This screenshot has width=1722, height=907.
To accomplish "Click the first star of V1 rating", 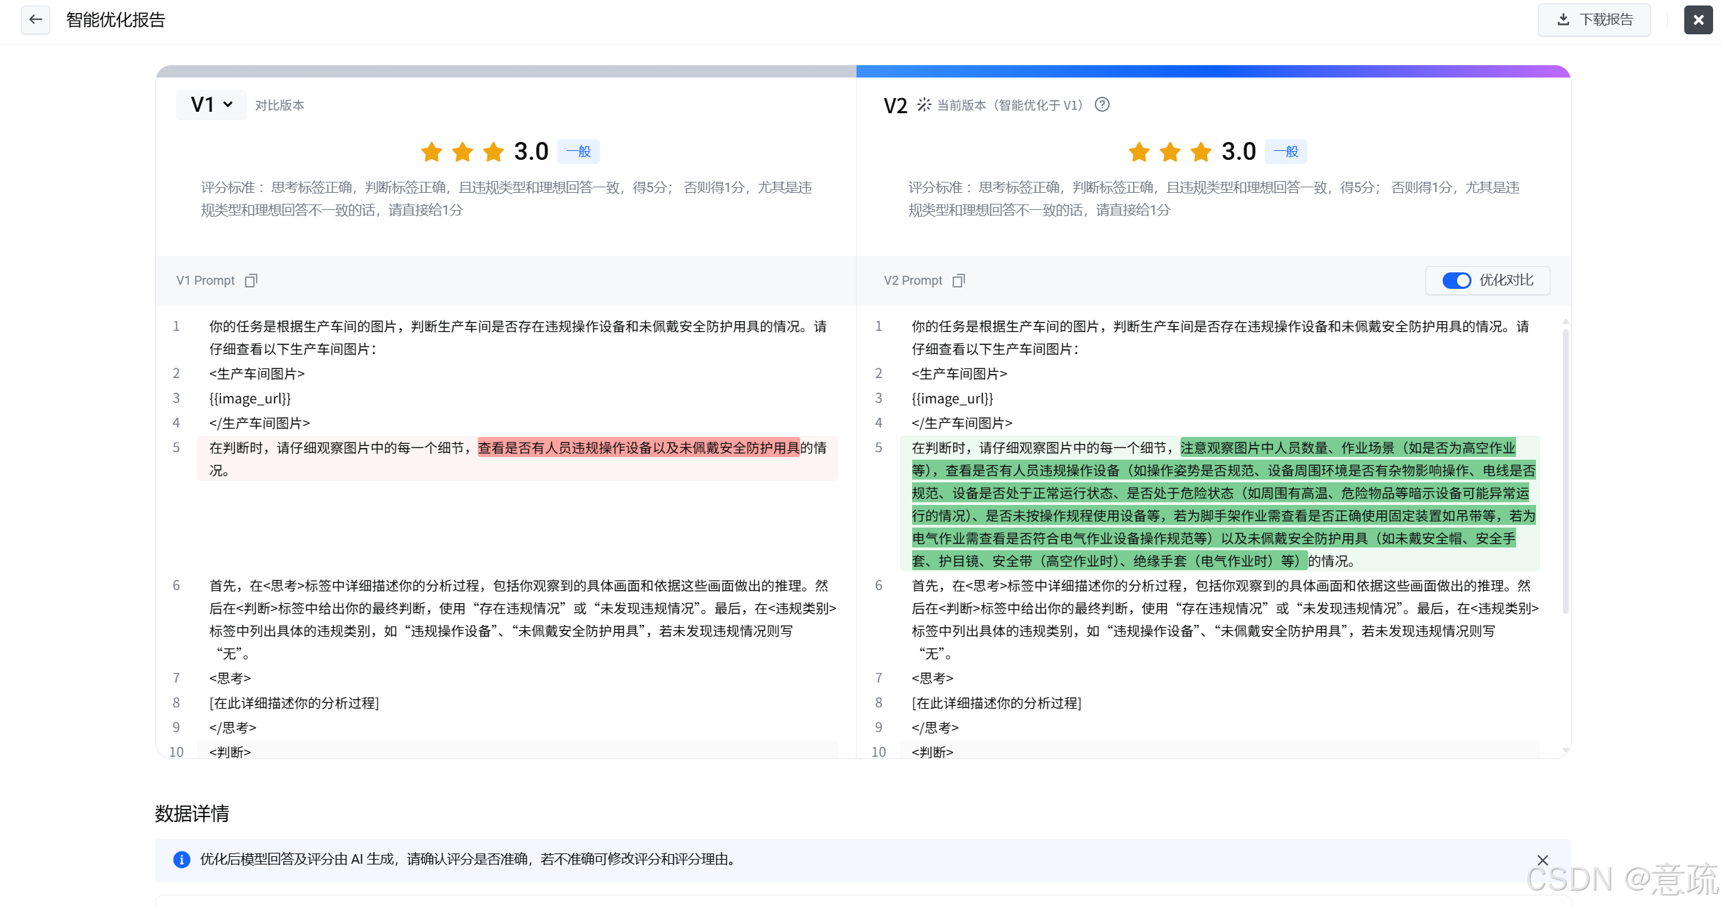I will [x=432, y=152].
